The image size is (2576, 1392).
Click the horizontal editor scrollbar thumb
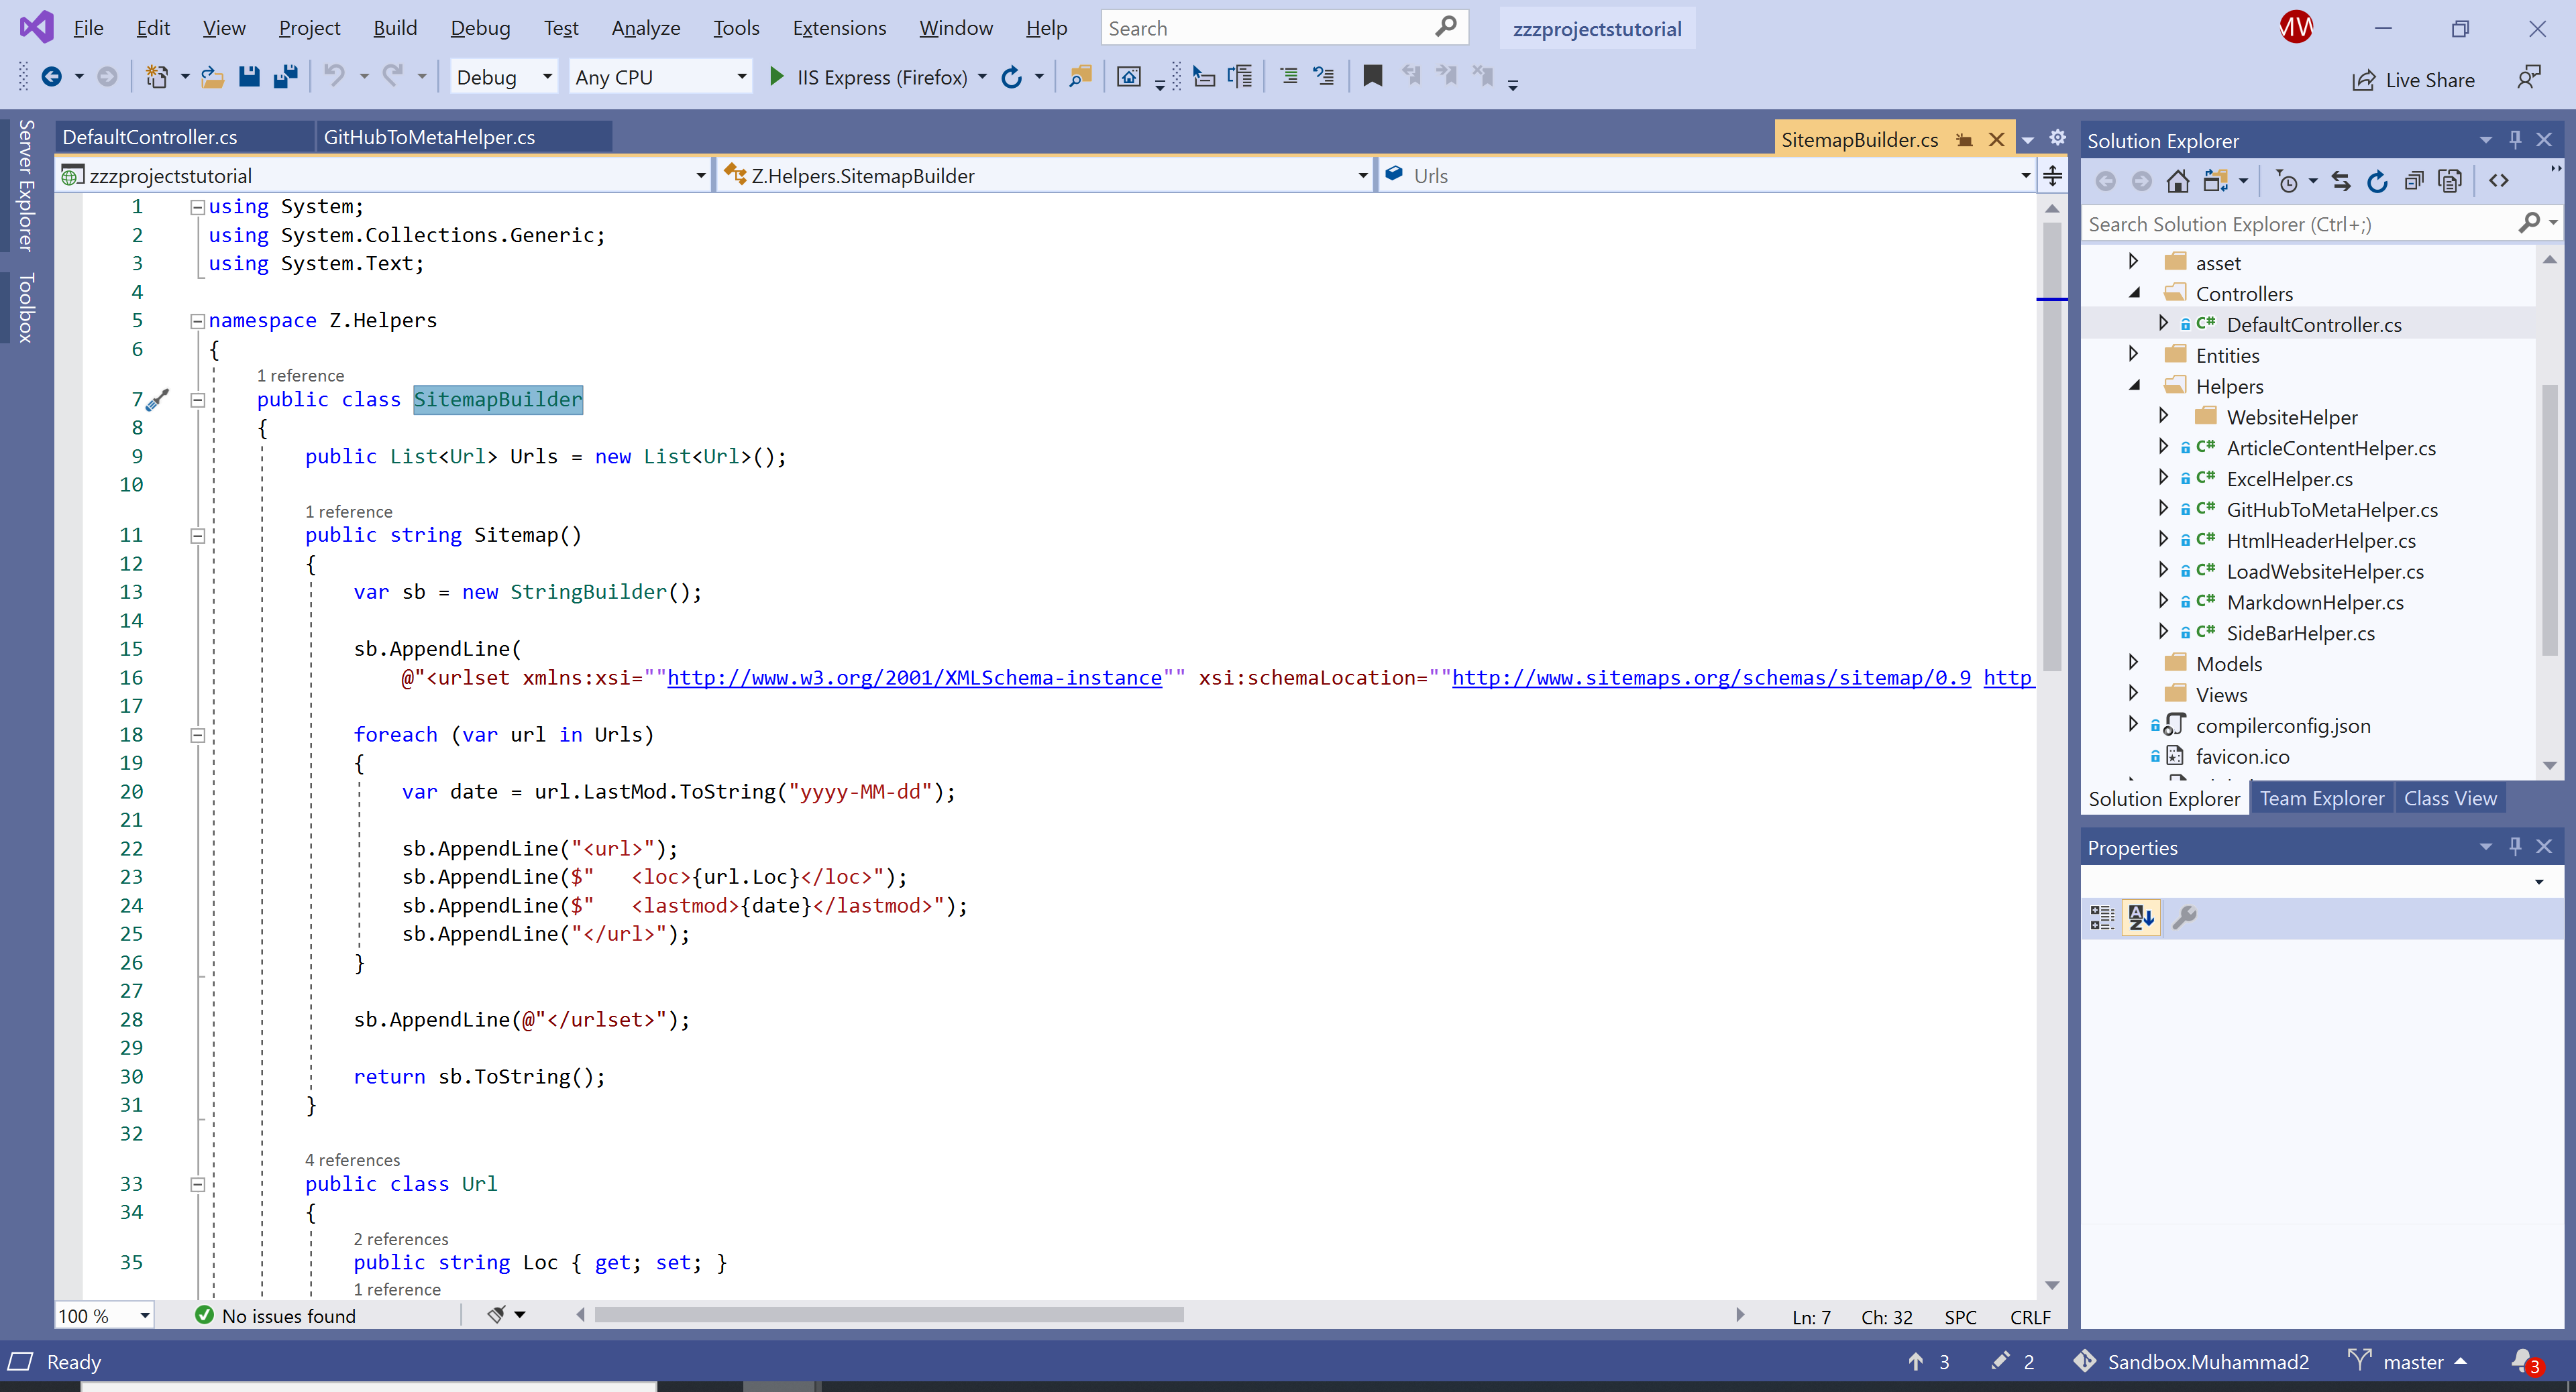pos(889,1315)
